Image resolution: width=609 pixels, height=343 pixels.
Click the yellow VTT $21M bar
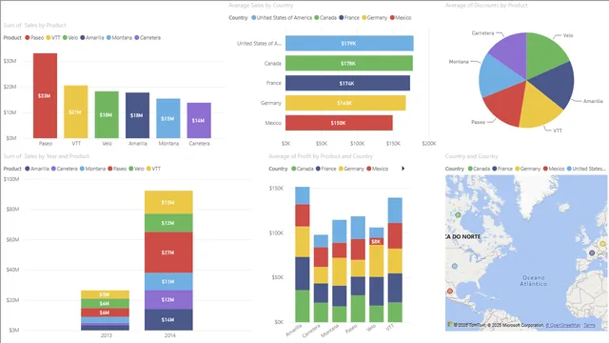(76, 111)
